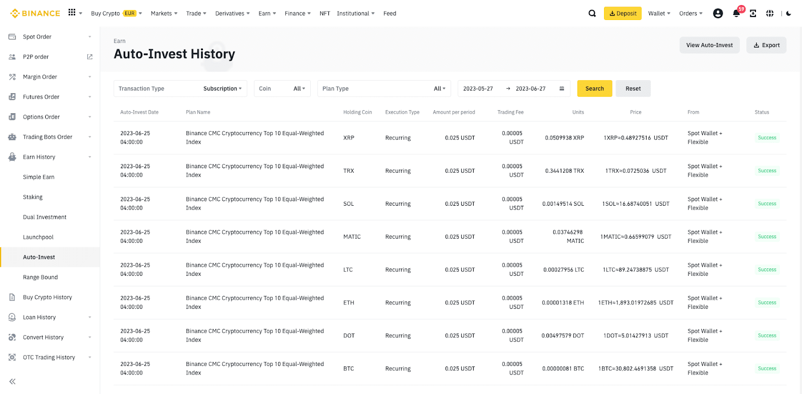
Task: Click the Convert History icon
Action: tap(12, 337)
